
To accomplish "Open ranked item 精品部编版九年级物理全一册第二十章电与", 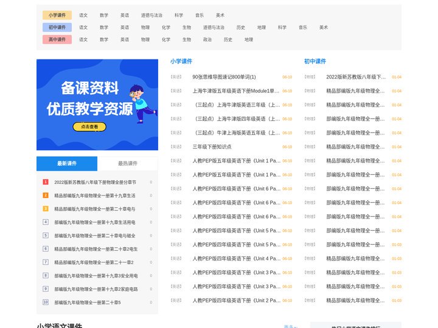I will click(95, 209).
